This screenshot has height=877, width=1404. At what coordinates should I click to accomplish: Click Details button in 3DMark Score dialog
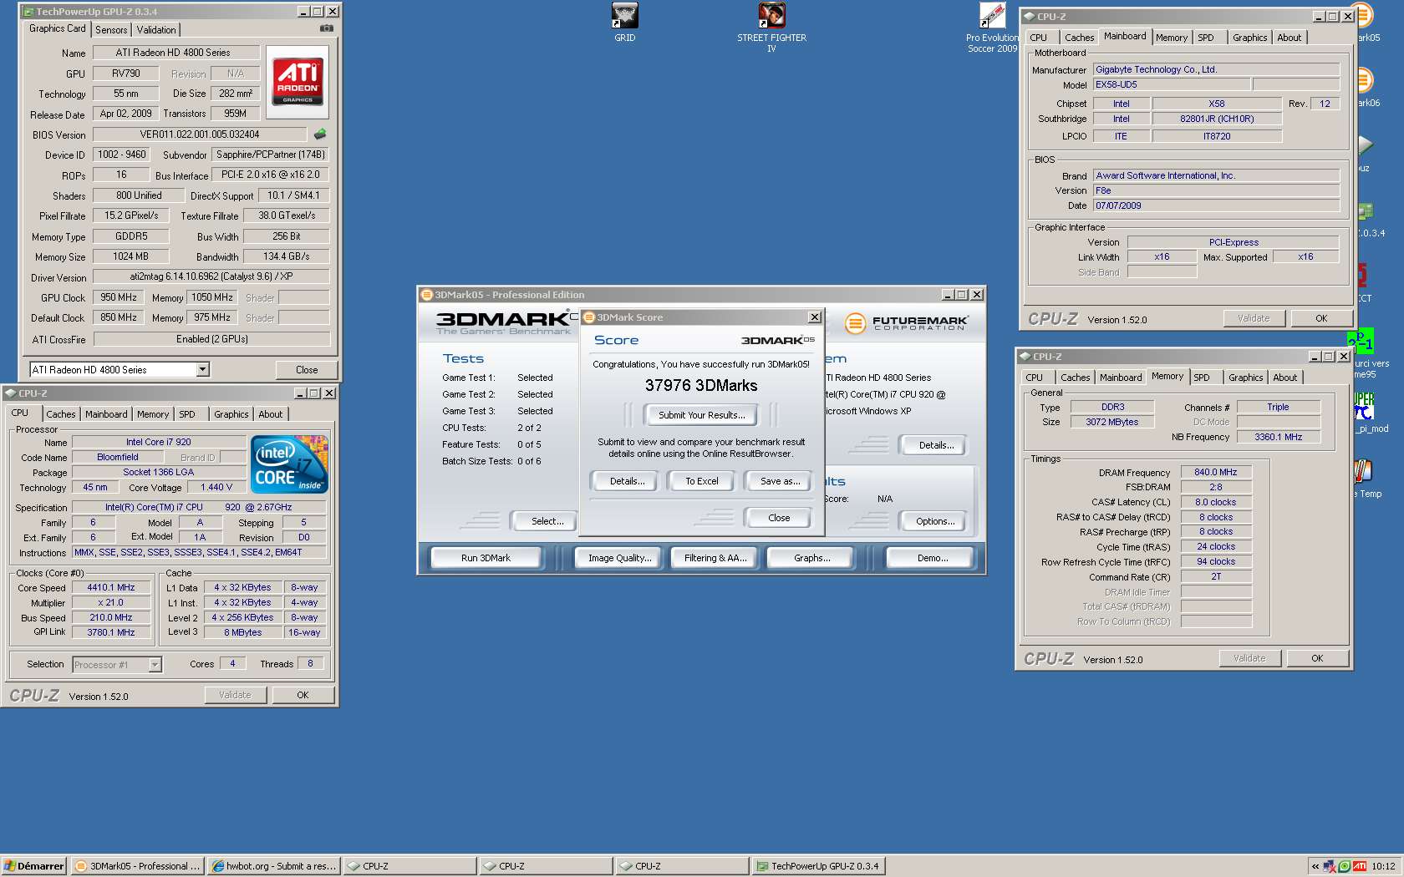tap(627, 481)
